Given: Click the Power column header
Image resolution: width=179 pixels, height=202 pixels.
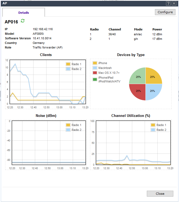Looking at the screenshot, I should (157, 29).
